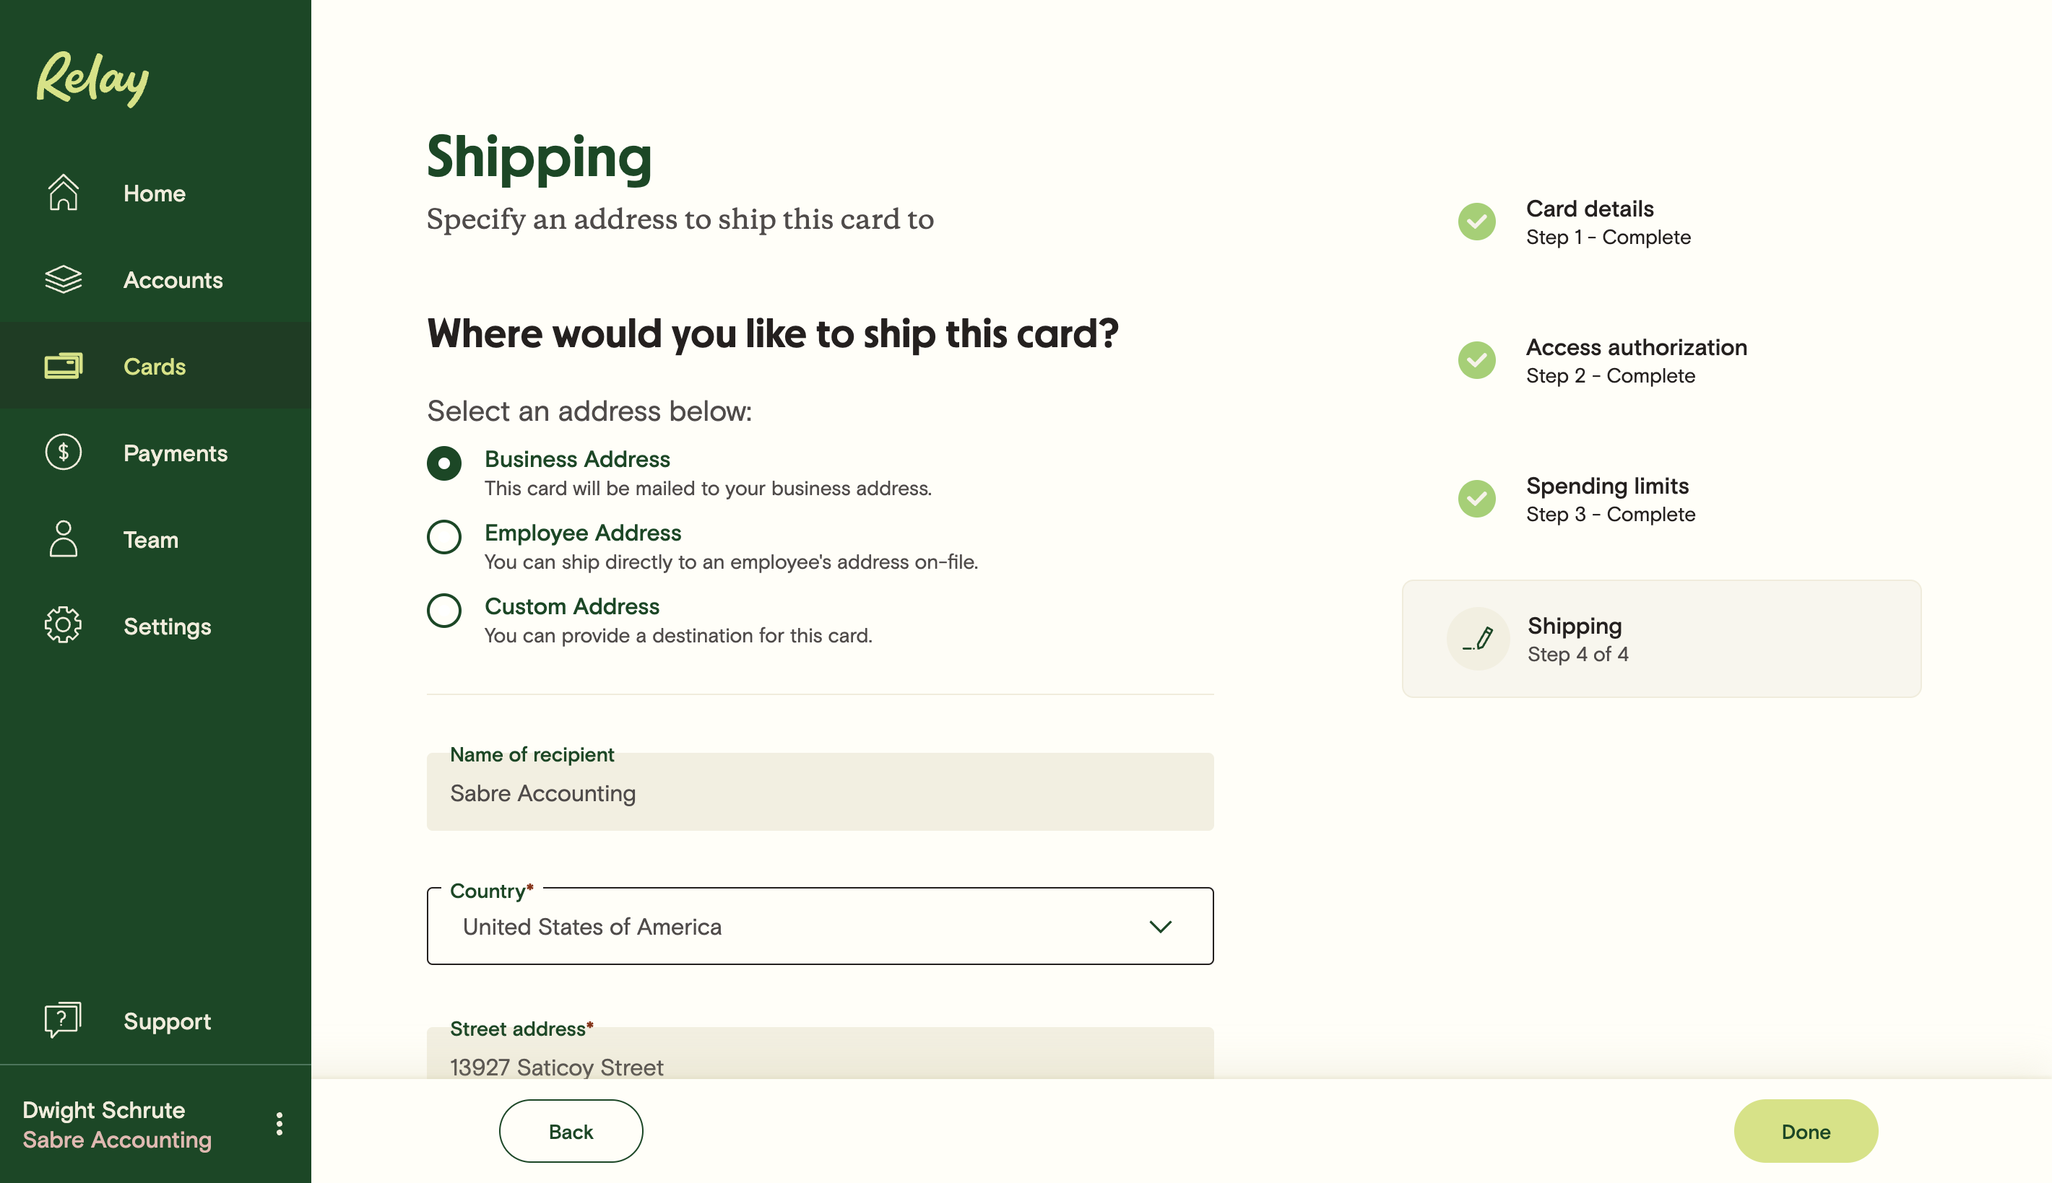Click the Accounts stacked layers icon
This screenshot has height=1183, width=2052.
[63, 279]
